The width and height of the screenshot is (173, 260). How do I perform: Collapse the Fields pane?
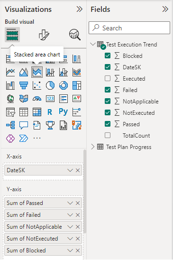pyautogui.click(x=165, y=9)
